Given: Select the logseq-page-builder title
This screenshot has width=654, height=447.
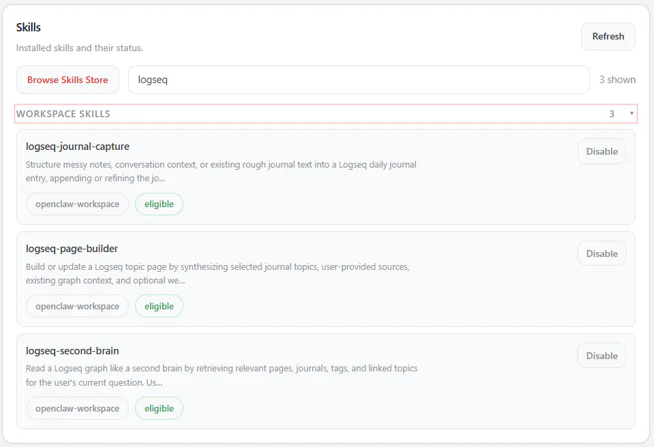Looking at the screenshot, I should point(72,249).
